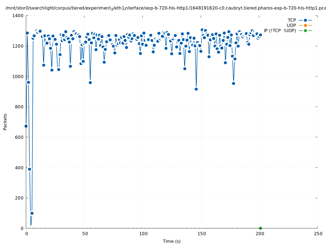
Task: Click the green data point at 200 seconds
Action: (x=260, y=228)
